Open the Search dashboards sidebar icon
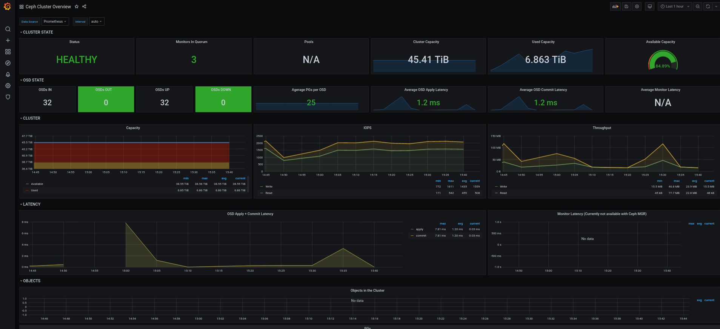 8,29
